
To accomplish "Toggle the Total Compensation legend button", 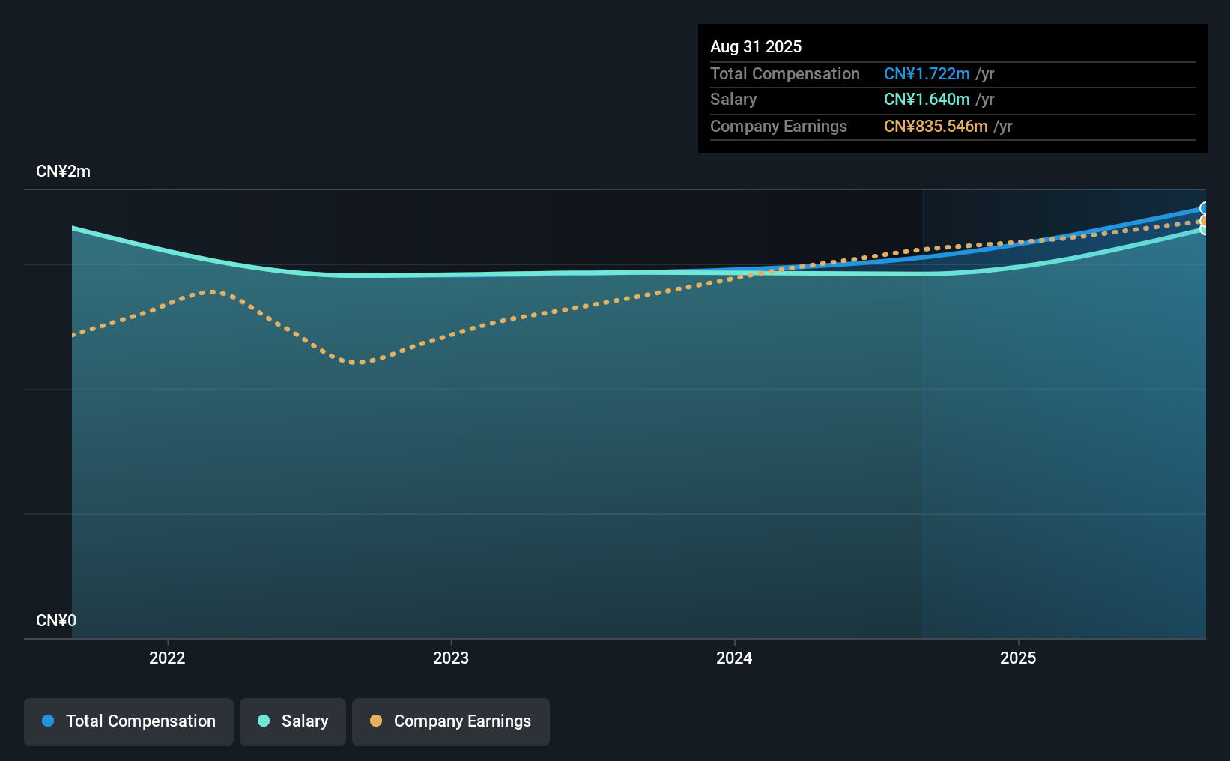I will (129, 721).
